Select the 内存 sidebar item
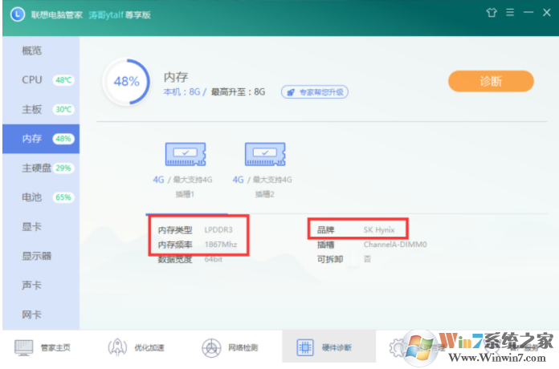The height and width of the screenshot is (369, 559). 41,139
